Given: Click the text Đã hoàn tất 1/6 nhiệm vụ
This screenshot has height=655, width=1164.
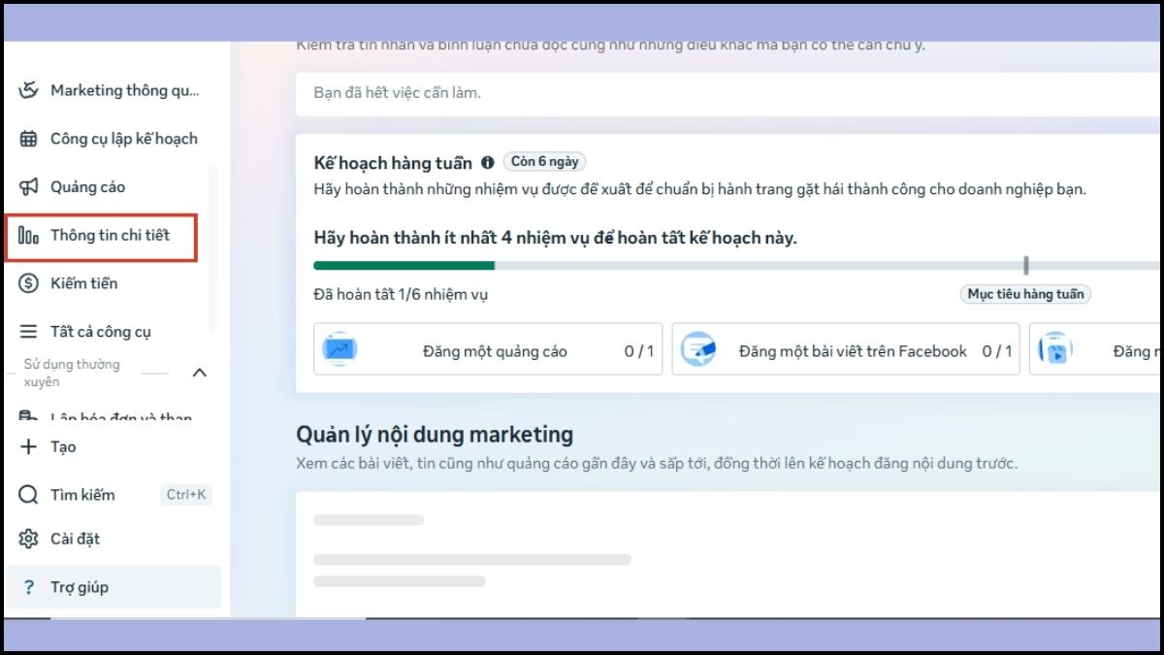Looking at the screenshot, I should click(401, 294).
